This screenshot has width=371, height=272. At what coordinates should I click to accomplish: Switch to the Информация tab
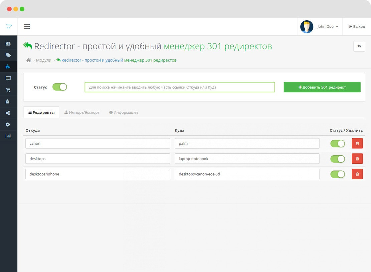coord(124,113)
